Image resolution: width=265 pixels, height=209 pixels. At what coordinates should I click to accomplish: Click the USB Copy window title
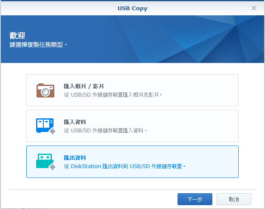coord(132,8)
